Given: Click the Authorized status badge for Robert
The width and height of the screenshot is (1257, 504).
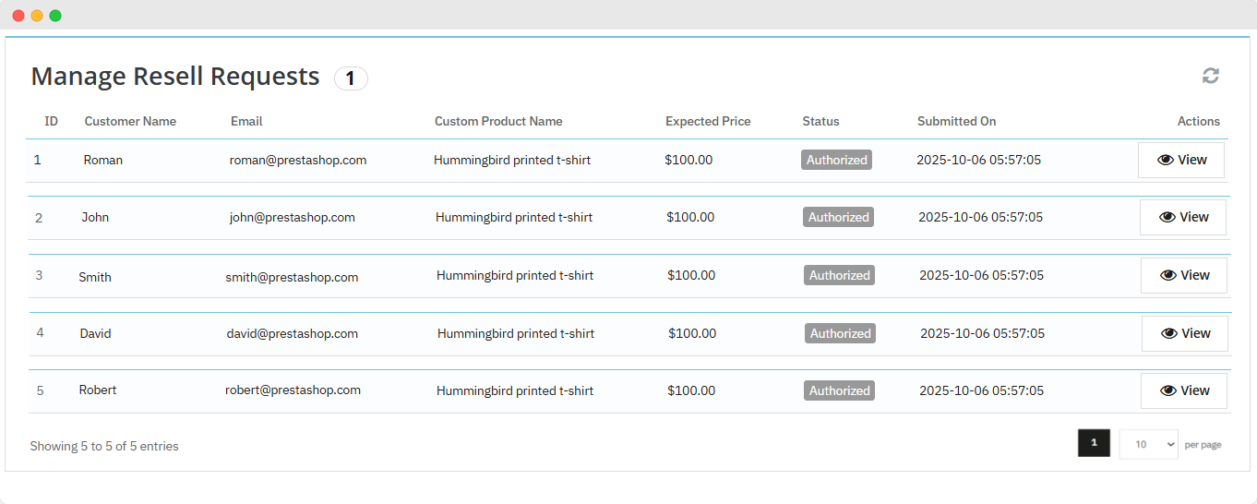Looking at the screenshot, I should pos(839,390).
